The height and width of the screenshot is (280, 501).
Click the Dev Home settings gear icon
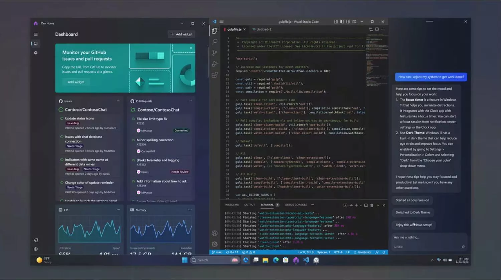coord(36,249)
